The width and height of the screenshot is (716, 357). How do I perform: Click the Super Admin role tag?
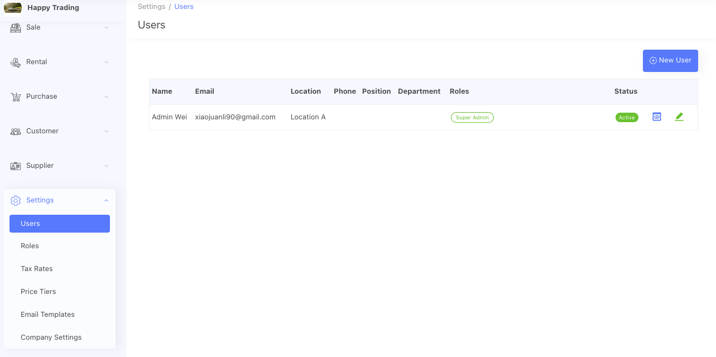(472, 118)
